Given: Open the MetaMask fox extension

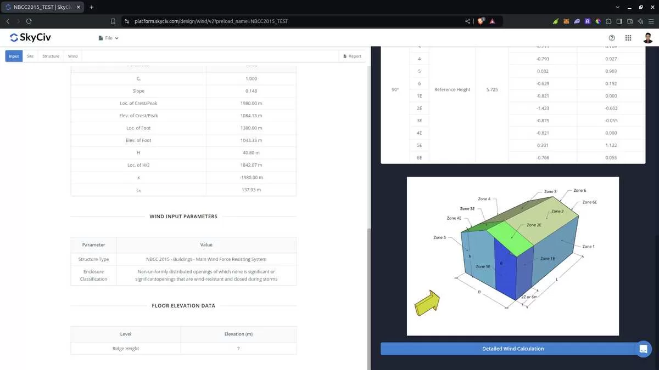Looking at the screenshot, I should click(x=566, y=21).
